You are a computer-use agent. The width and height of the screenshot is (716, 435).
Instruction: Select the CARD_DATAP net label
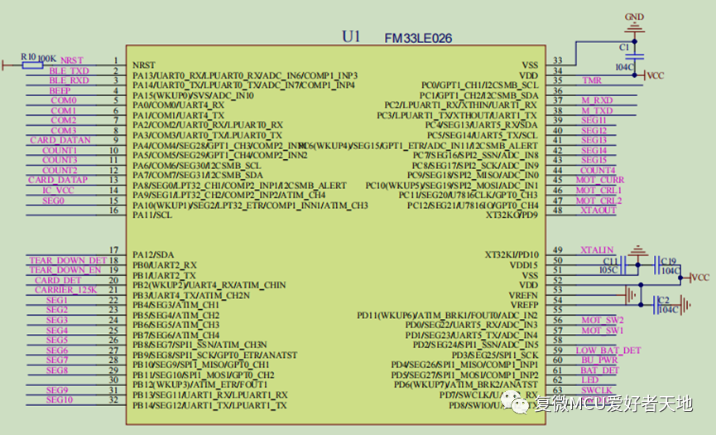(58, 180)
